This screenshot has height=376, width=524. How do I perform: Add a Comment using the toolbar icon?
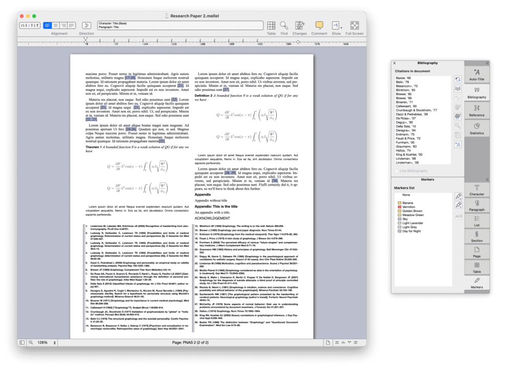pyautogui.click(x=319, y=26)
